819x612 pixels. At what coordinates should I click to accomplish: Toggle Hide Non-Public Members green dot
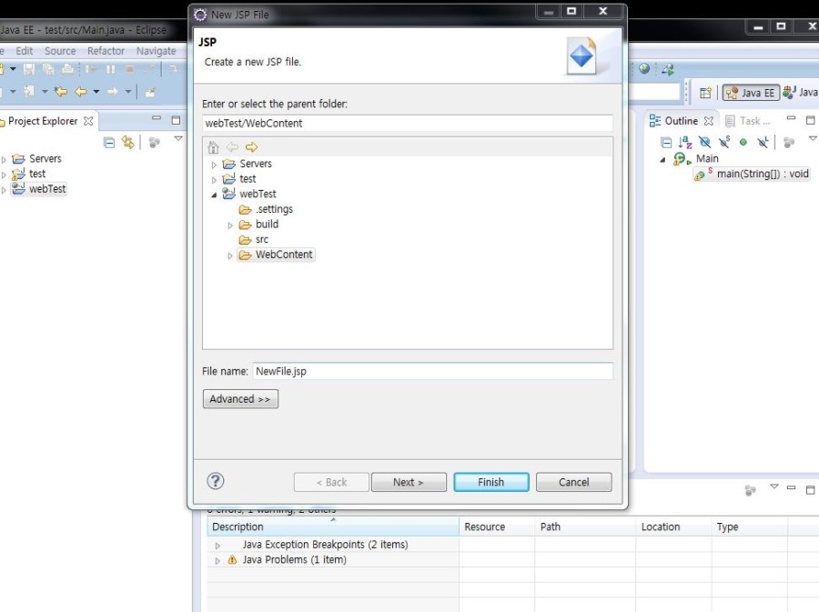[x=743, y=142]
